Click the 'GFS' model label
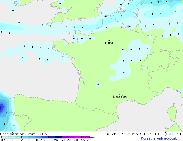183x141 pixels. click(x=43, y=134)
